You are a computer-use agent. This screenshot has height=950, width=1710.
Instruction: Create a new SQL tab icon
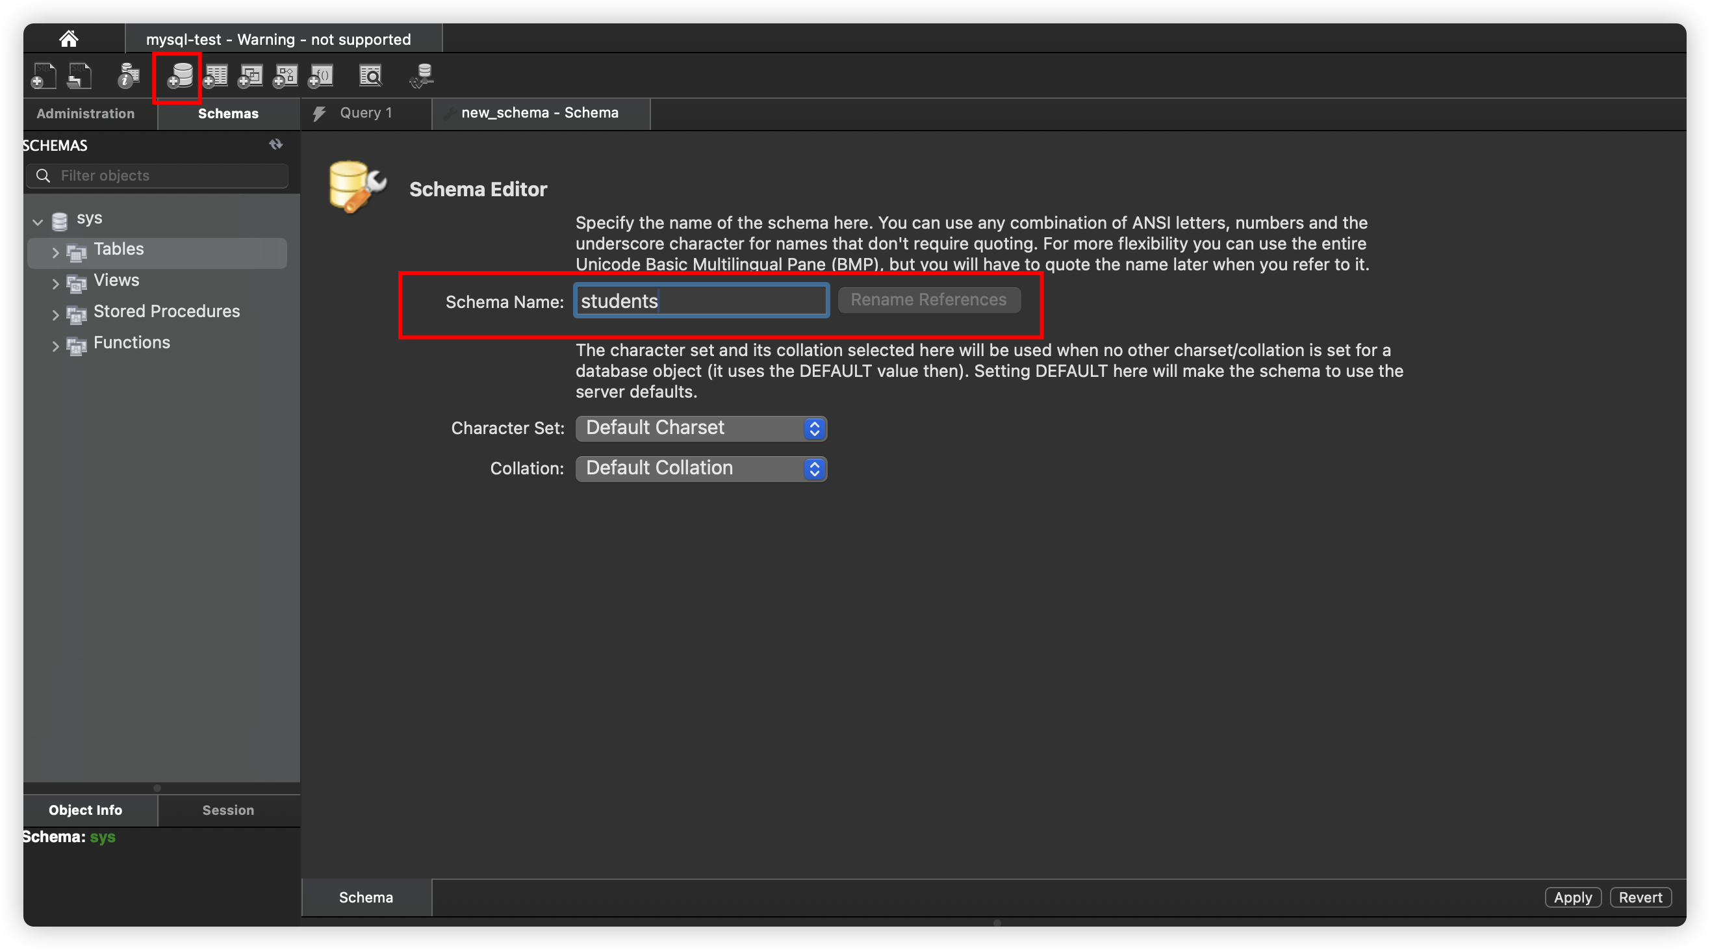[x=44, y=75]
